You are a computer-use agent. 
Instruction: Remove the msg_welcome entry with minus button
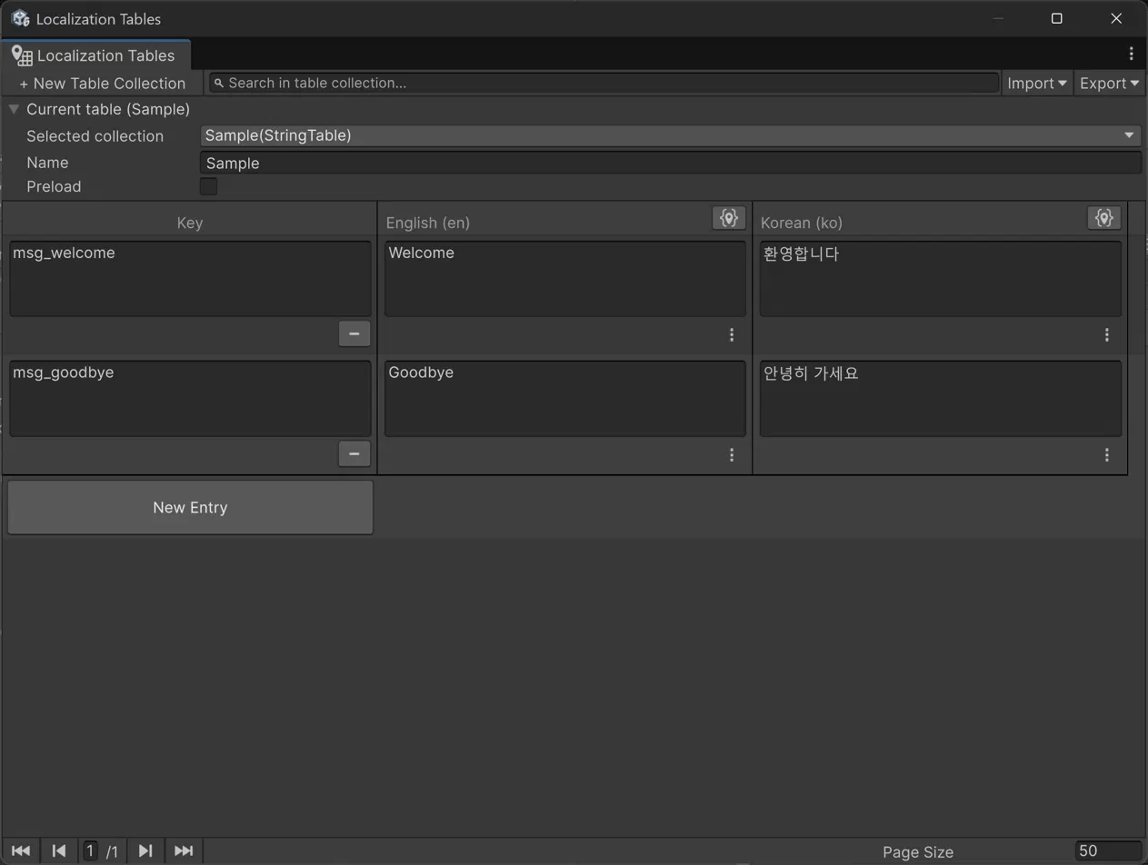coord(354,333)
